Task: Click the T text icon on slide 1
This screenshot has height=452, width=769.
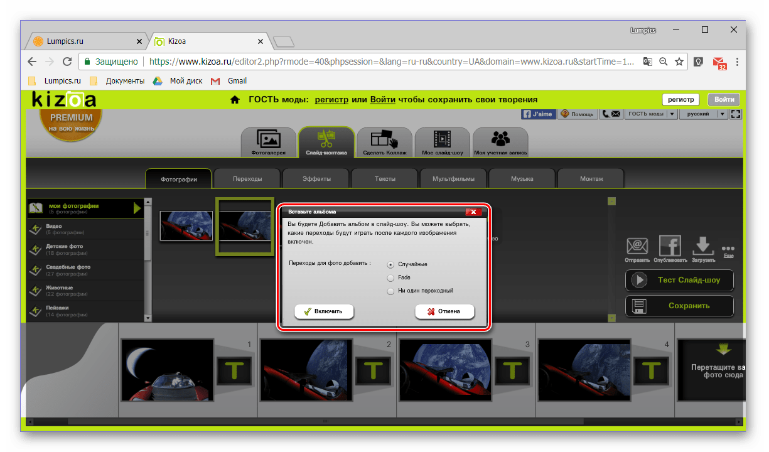Action: tap(234, 370)
